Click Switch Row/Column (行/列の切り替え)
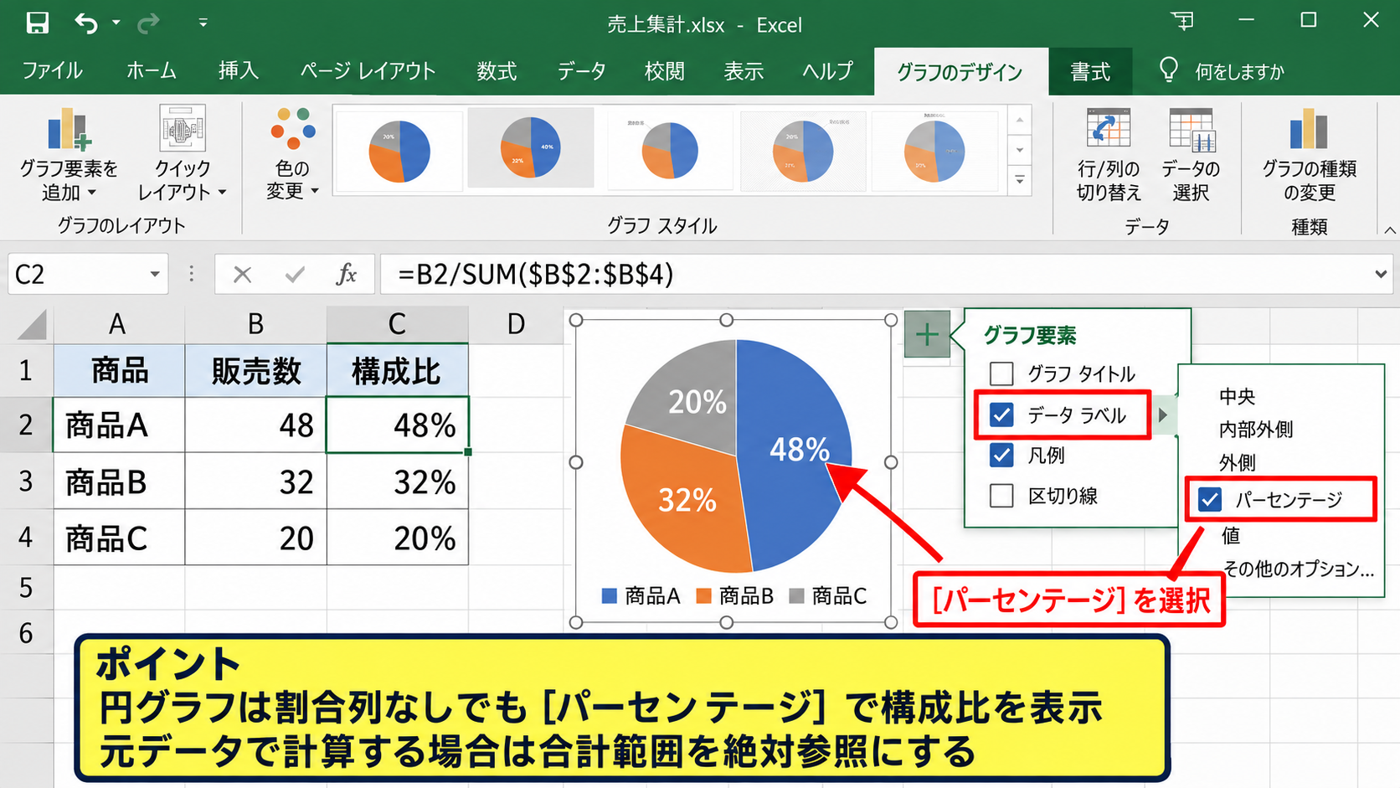Image resolution: width=1400 pixels, height=788 pixels. pos(1109,155)
